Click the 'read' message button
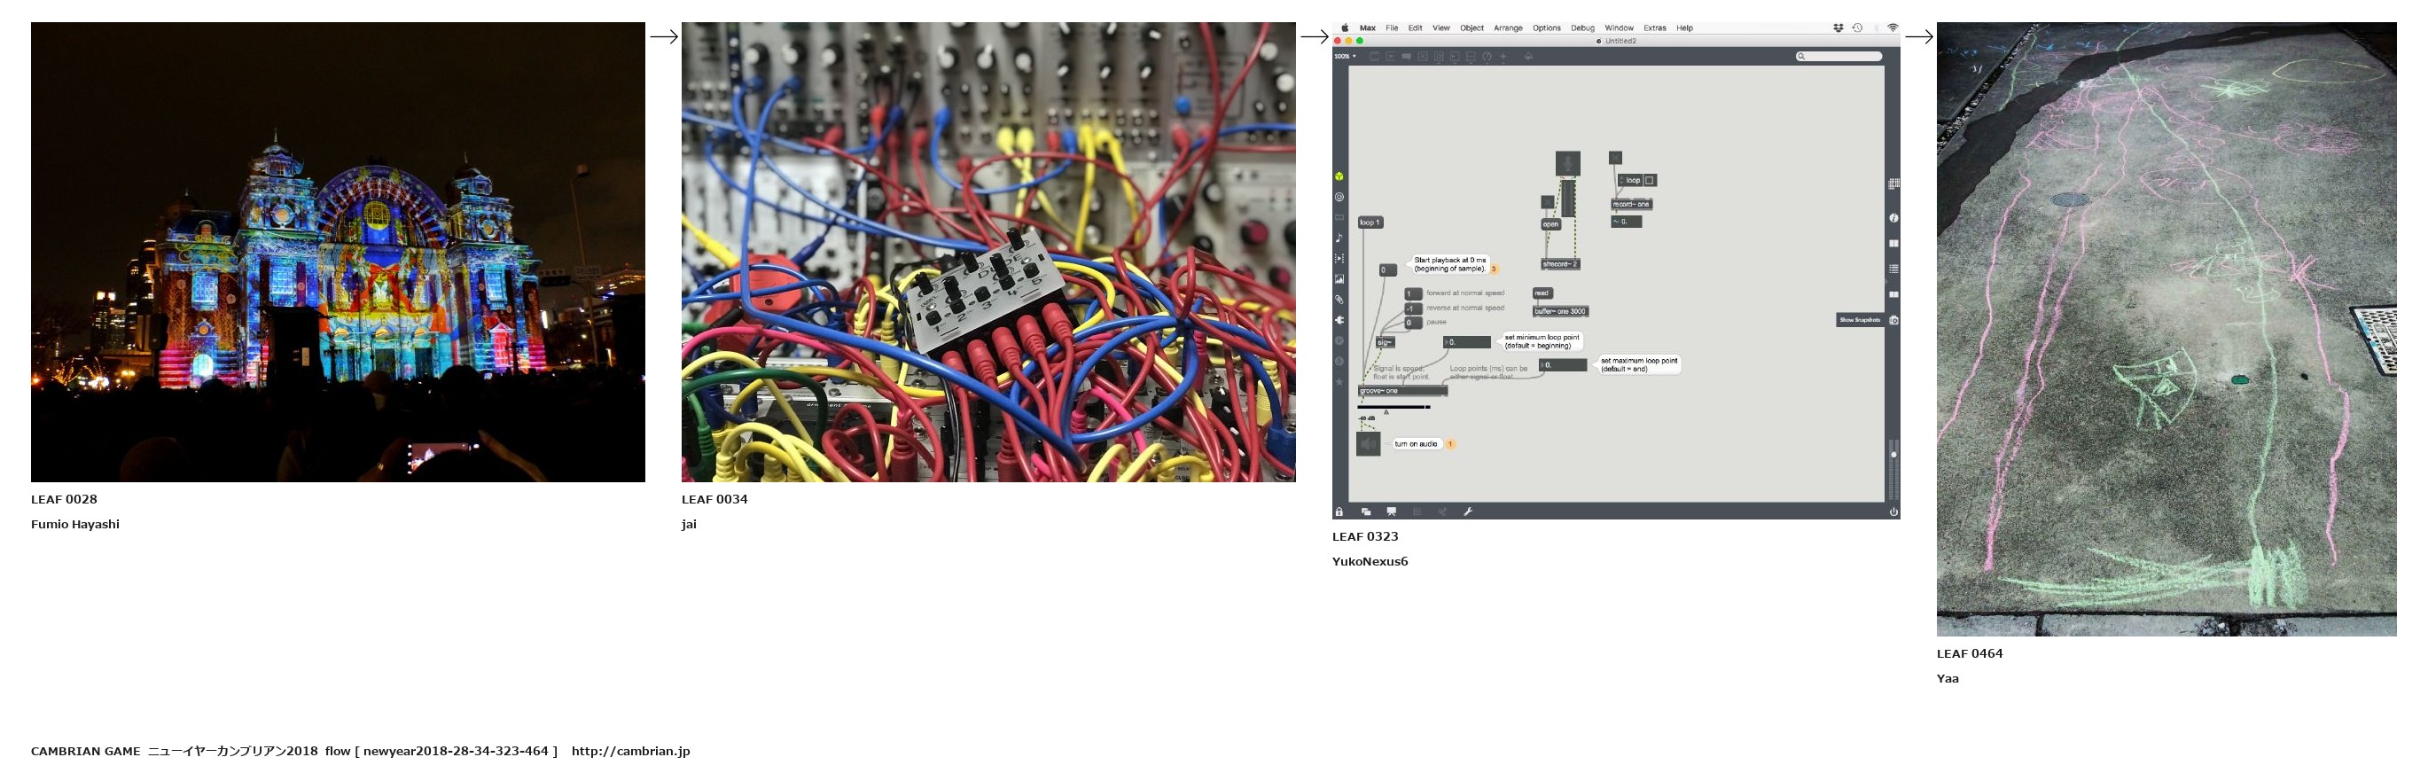Image resolution: width=2428 pixels, height=773 pixels. click(x=1542, y=293)
